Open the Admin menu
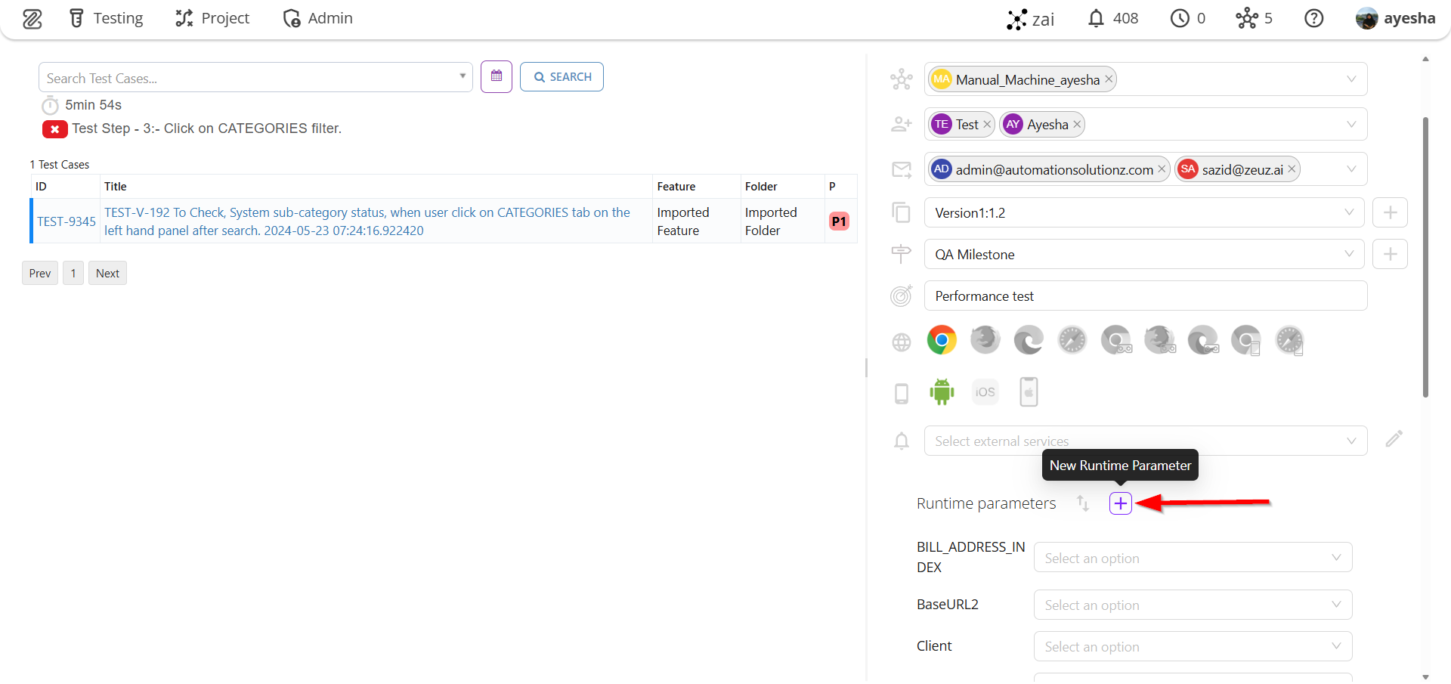Image resolution: width=1451 pixels, height=684 pixels. tap(317, 18)
